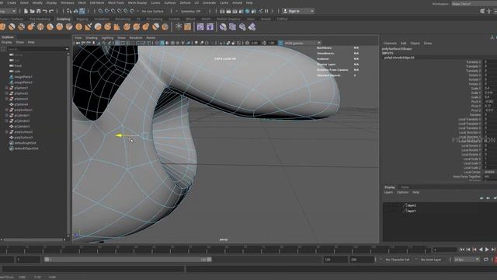Click the Open Scene folder icon
The width and height of the screenshot is (497, 280).
(32, 11)
